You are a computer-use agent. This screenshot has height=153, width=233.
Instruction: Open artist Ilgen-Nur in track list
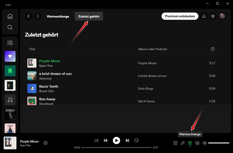coord(46,66)
